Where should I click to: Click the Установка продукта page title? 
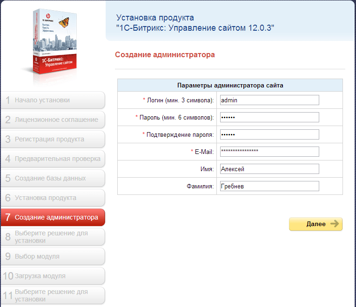[195, 23]
